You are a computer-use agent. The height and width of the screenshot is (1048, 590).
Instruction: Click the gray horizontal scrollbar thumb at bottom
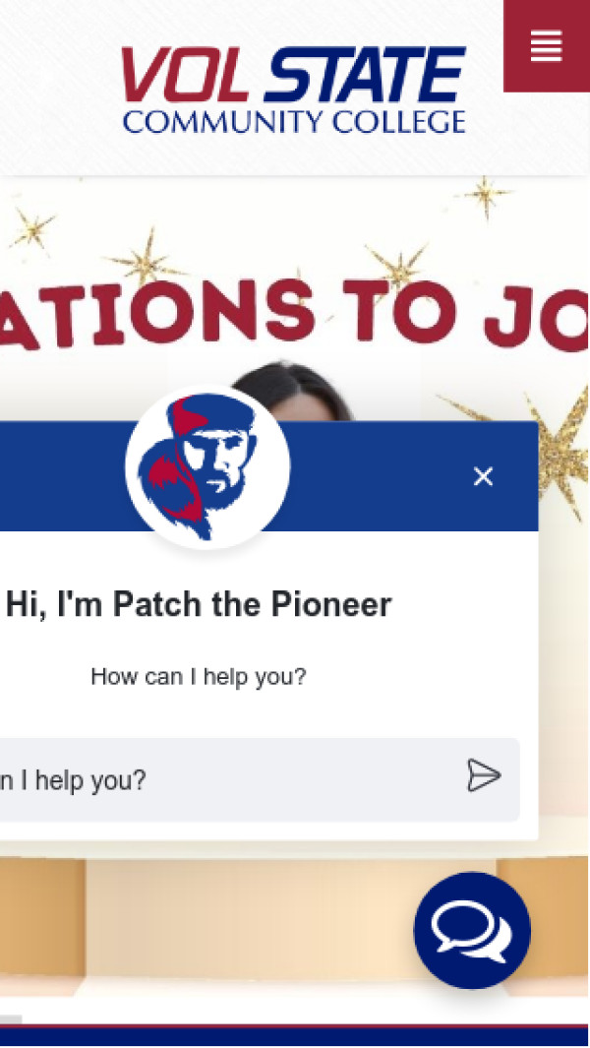(11, 1019)
